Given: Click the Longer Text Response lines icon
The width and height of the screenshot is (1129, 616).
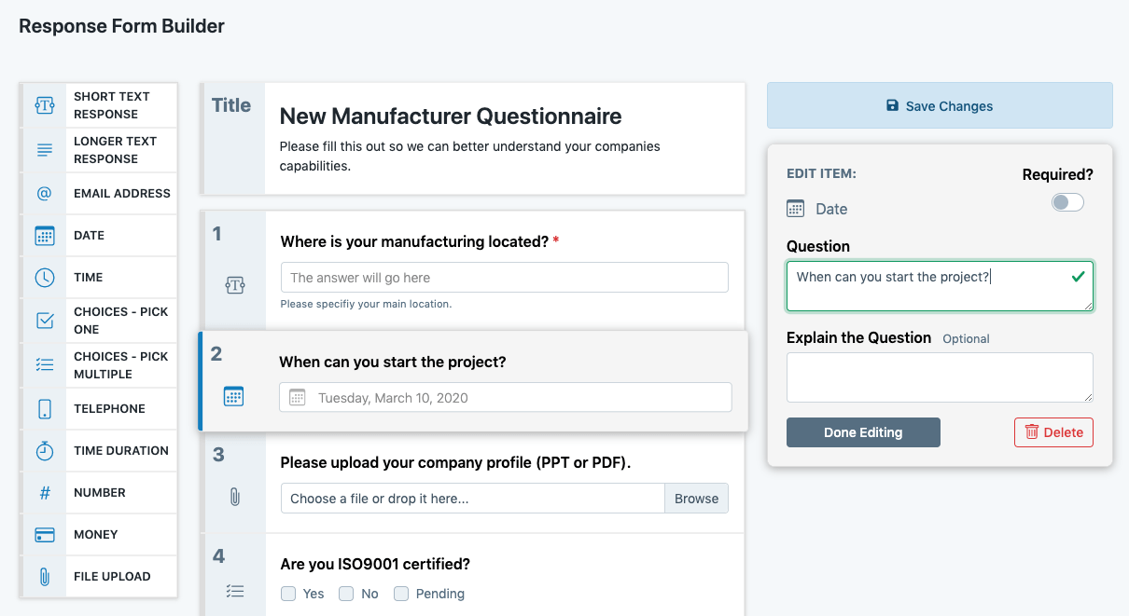Looking at the screenshot, I should tap(44, 149).
